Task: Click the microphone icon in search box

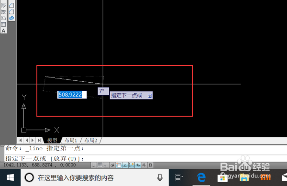Action: [160, 177]
